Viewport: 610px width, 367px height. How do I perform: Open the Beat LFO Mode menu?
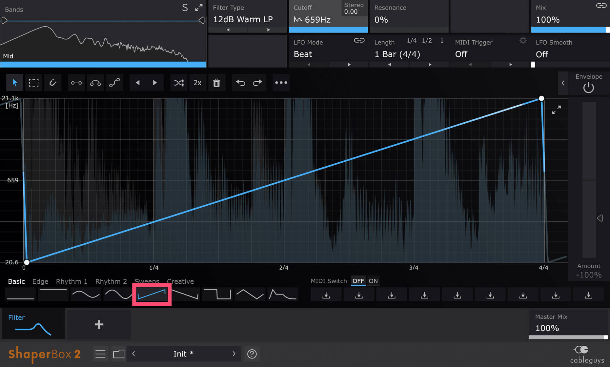pyautogui.click(x=303, y=54)
